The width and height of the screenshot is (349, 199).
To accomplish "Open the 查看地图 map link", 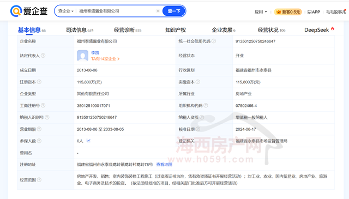I will click(x=164, y=165).
